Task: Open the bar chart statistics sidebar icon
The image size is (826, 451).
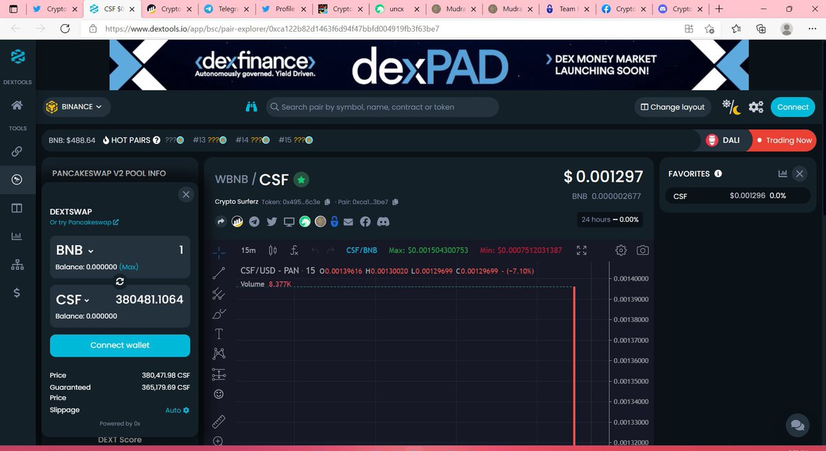Action: 17,236
